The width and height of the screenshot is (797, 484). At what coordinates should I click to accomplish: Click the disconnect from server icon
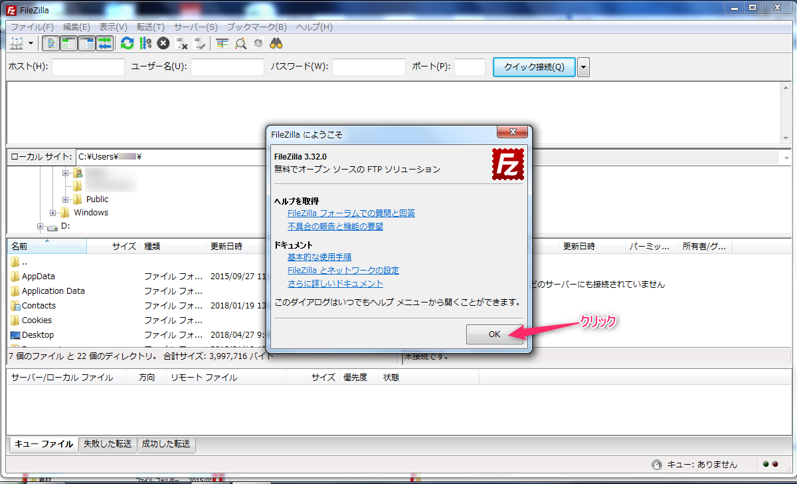click(181, 44)
